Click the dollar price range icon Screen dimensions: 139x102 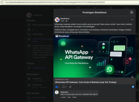tap(29, 30)
